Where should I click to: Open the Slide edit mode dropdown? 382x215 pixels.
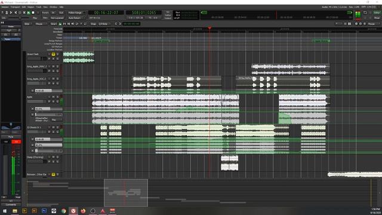coord(28,24)
